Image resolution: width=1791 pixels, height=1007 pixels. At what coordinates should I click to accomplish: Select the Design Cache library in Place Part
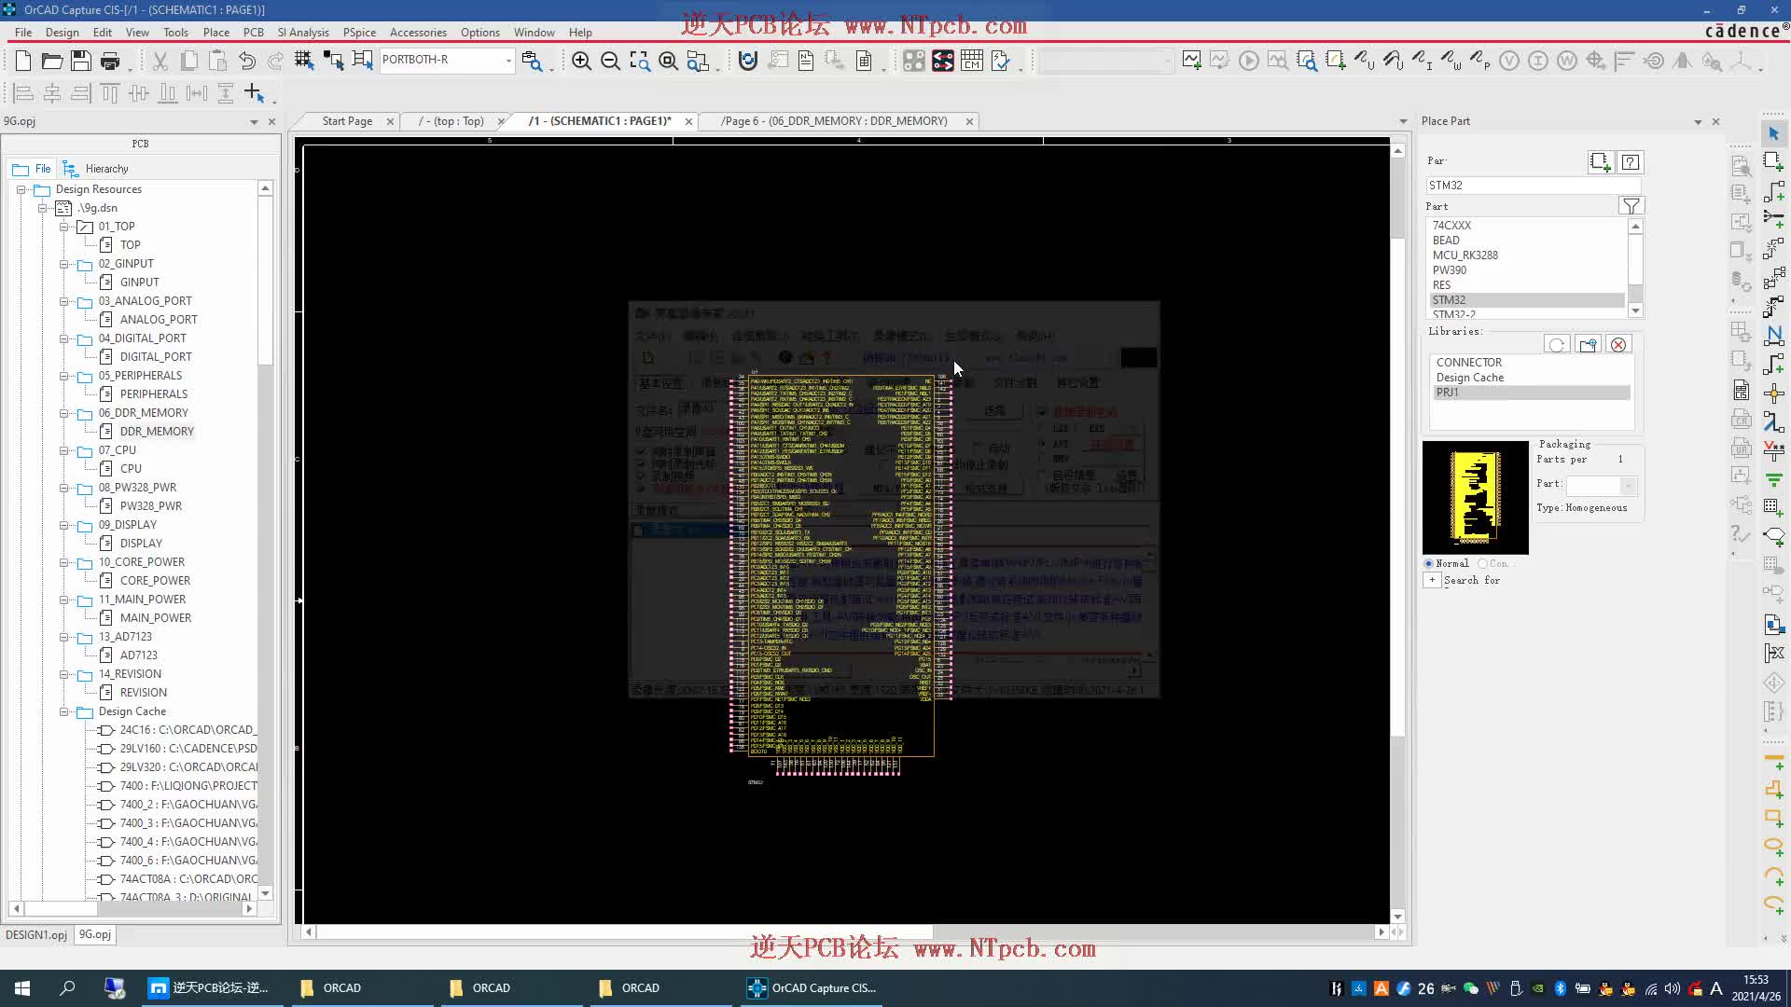pyautogui.click(x=1470, y=378)
